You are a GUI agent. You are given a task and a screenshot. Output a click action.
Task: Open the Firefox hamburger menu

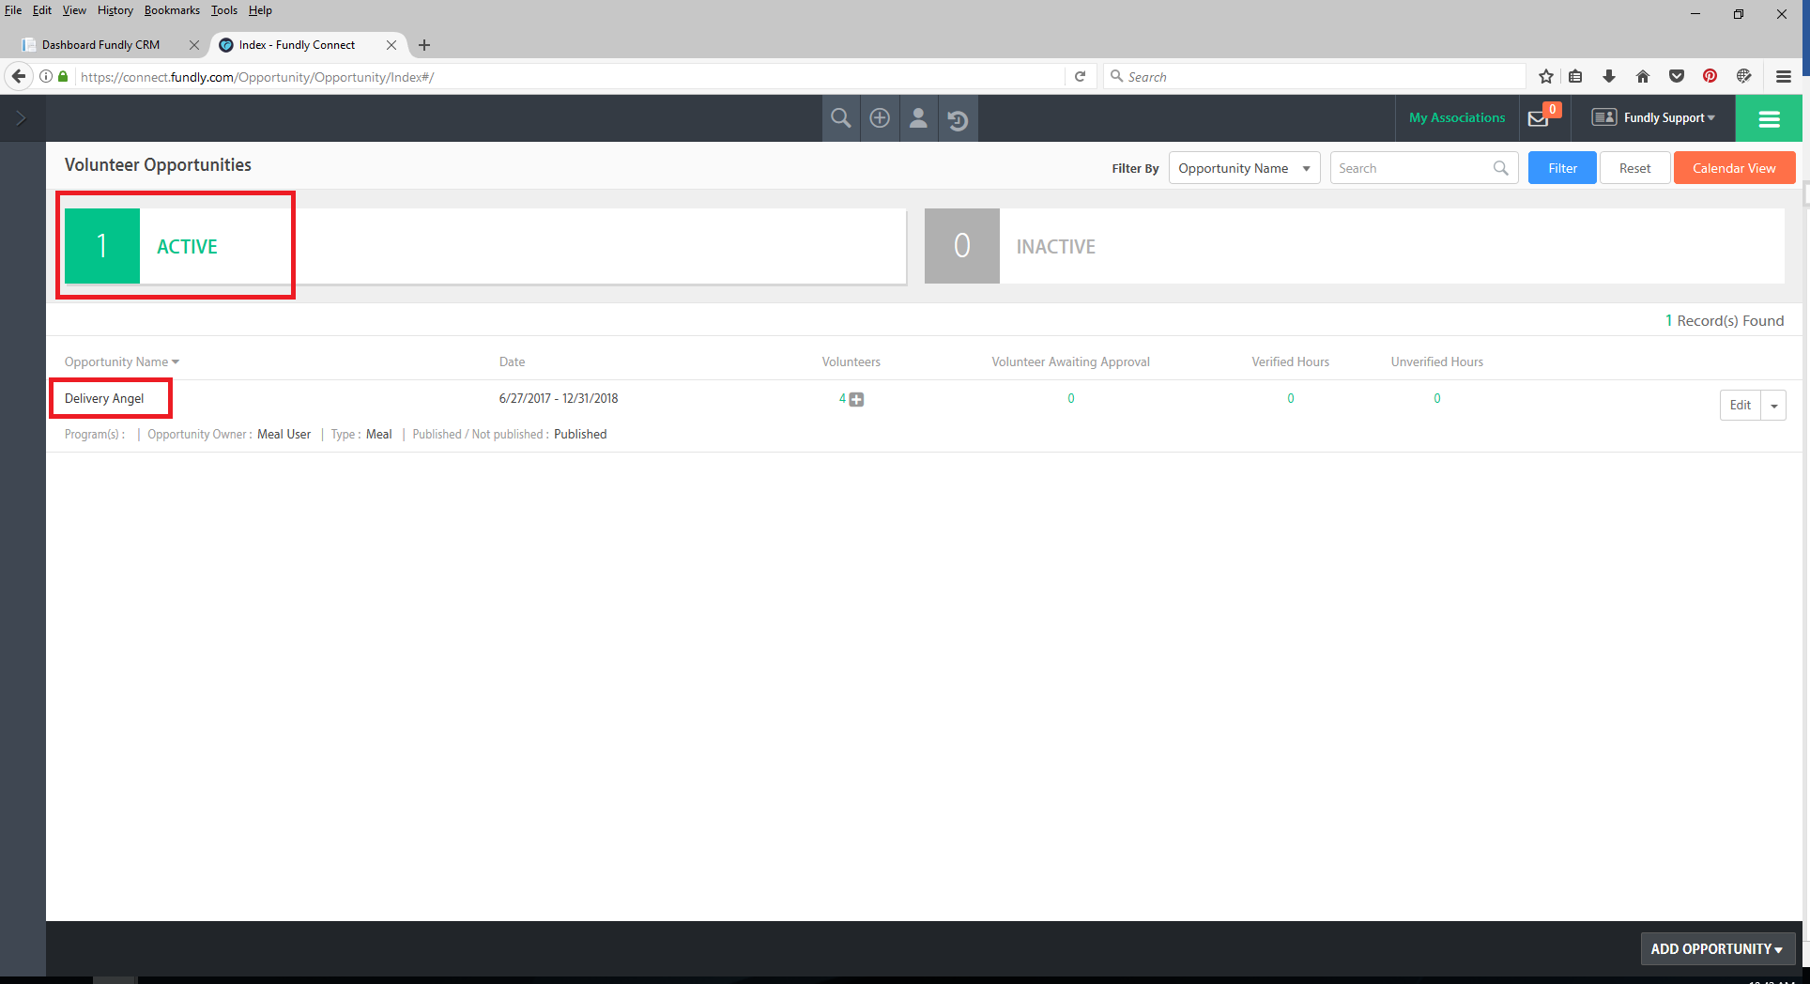point(1784,77)
